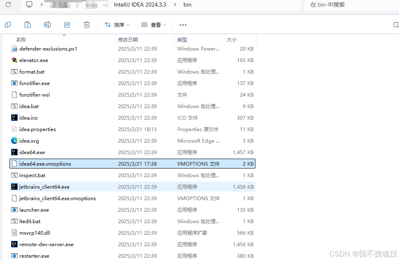The image size is (399, 261).
Task: Toggle the details pane icon
Action: pyautogui.click(x=396, y=25)
